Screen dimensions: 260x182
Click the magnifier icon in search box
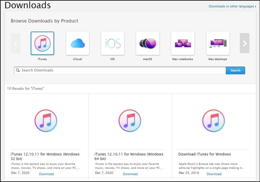[x=18, y=70]
